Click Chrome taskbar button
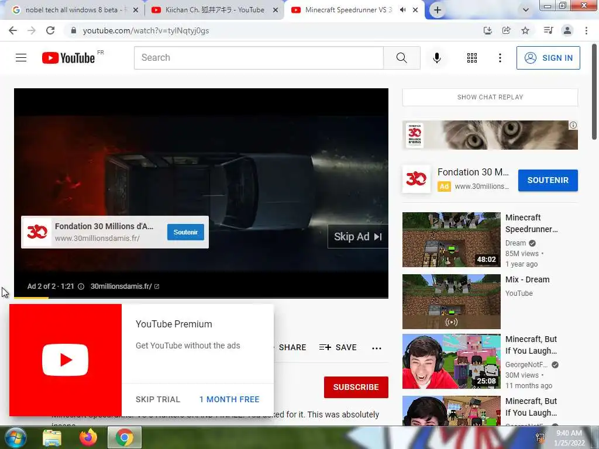 click(125, 437)
